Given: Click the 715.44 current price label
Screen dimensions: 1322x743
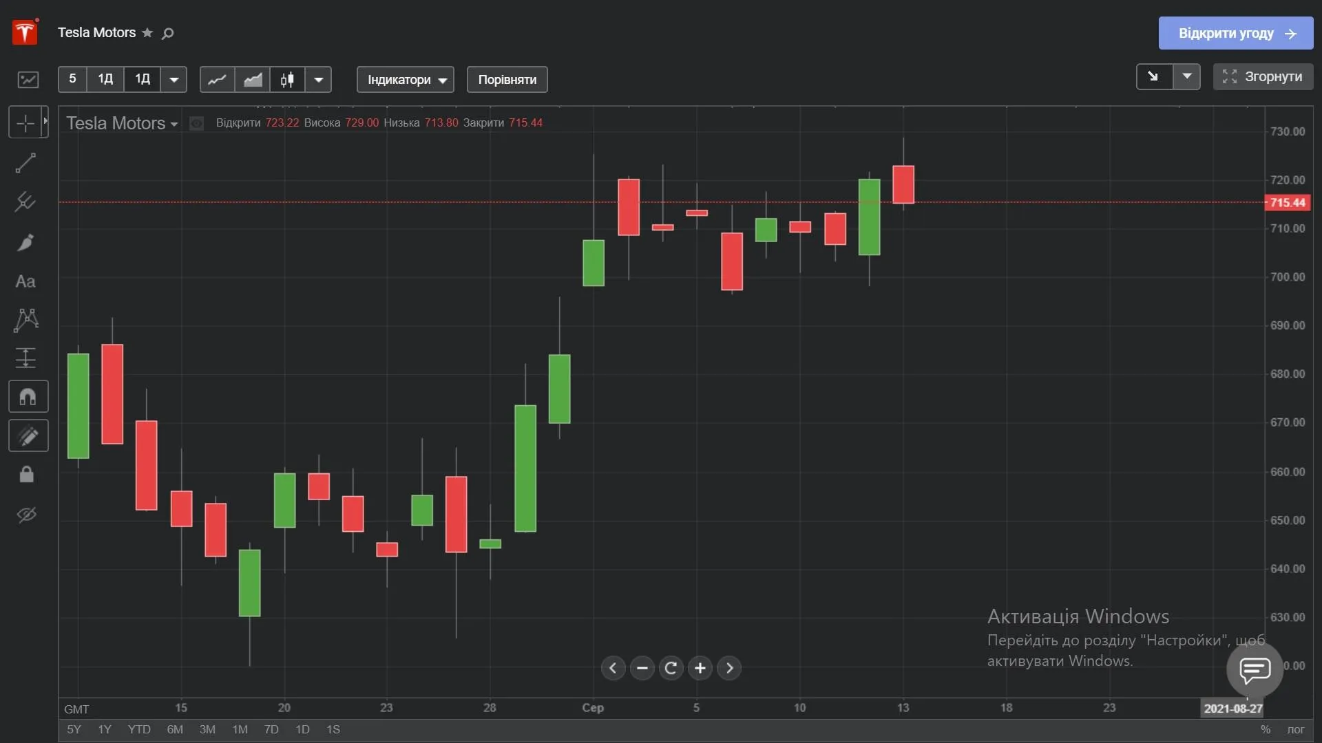Looking at the screenshot, I should point(1287,202).
